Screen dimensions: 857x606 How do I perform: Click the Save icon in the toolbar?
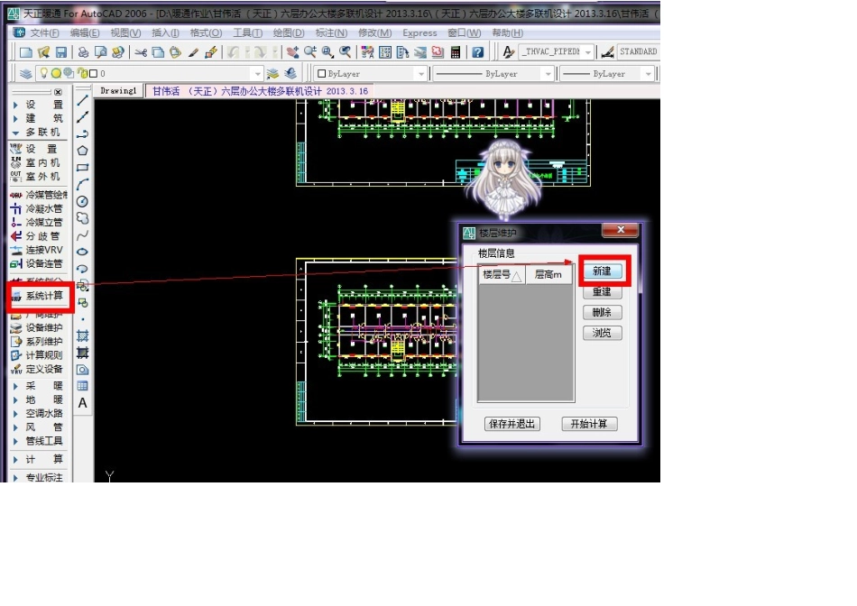click(61, 52)
